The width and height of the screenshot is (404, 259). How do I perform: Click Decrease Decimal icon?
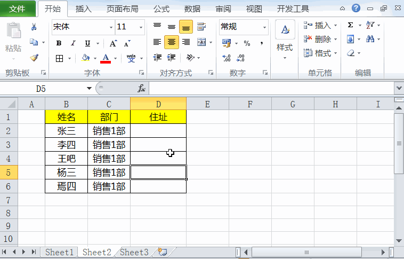240,58
